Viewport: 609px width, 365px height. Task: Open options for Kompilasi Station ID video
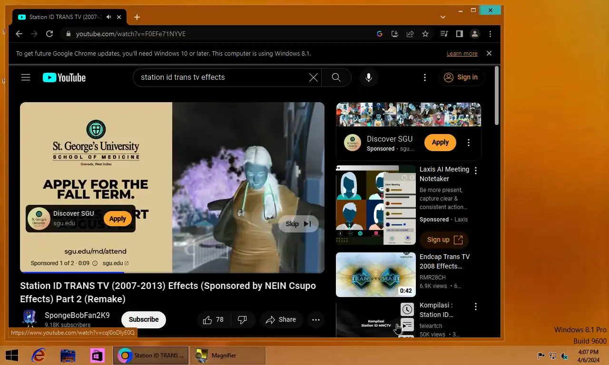tap(475, 307)
